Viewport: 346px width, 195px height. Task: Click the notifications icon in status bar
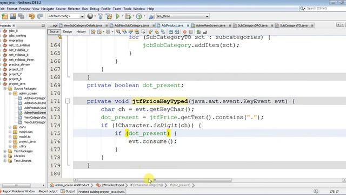[x=316, y=191]
